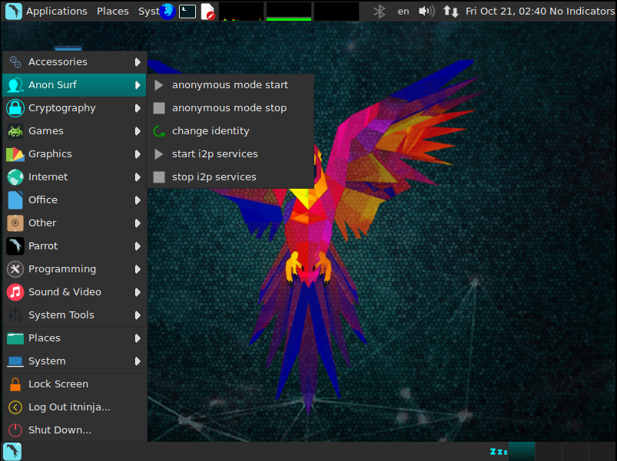
Task: Click the play icon beside start i2p services
Action: [x=158, y=154]
